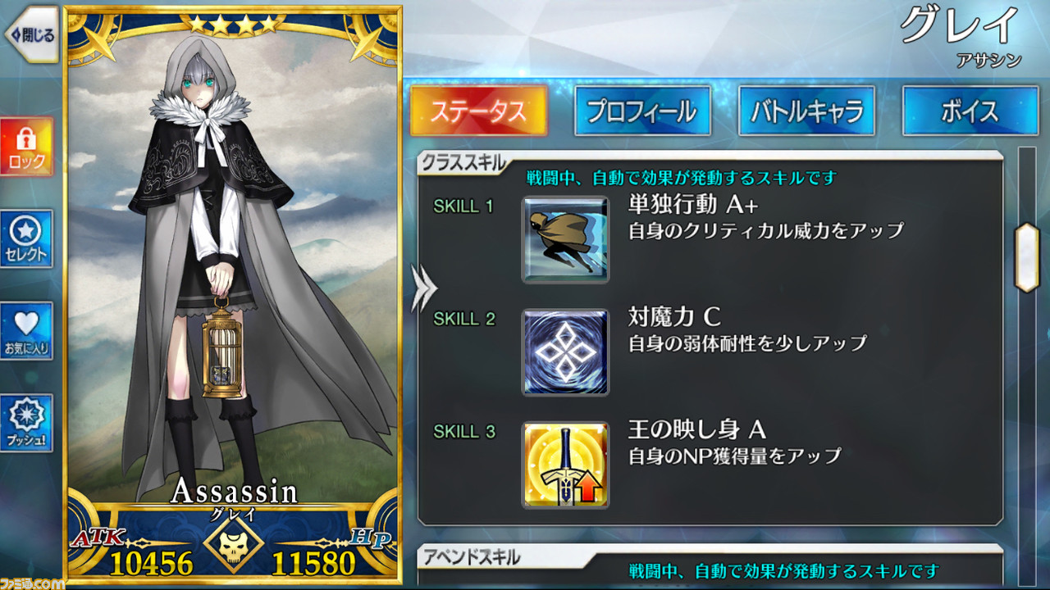The height and width of the screenshot is (590, 1050).
Task: Tap the プッシュ! push button
Action: [x=27, y=423]
